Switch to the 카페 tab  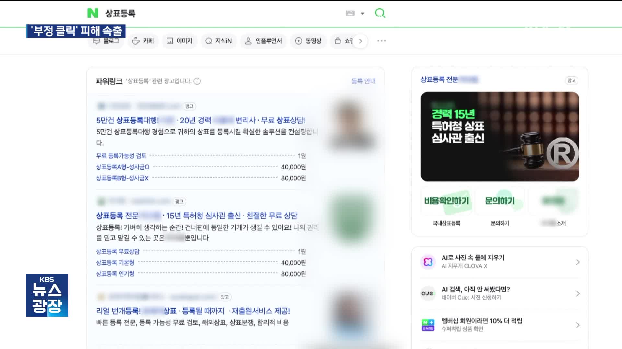click(x=143, y=41)
